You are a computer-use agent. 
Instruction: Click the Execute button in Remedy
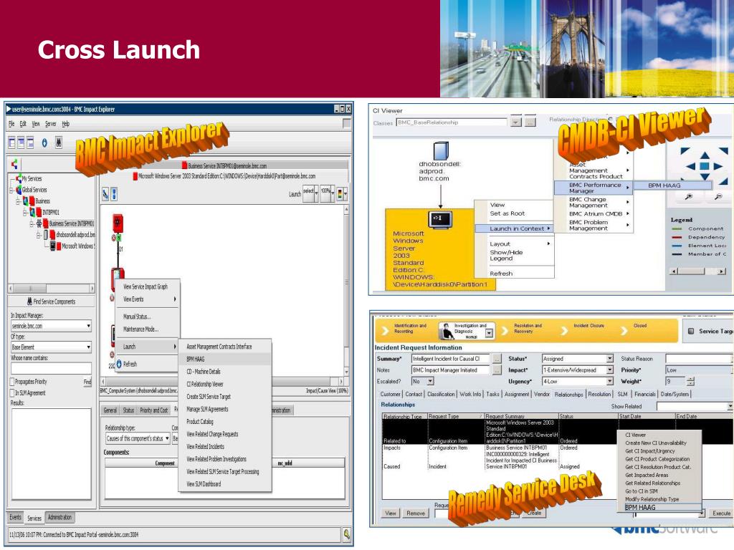point(721,513)
